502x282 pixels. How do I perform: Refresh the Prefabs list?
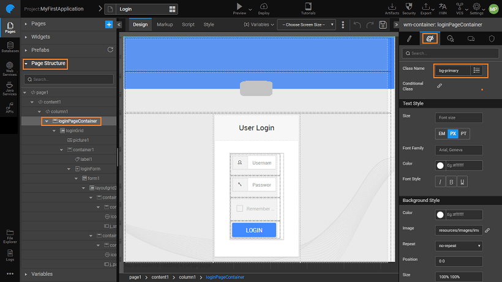coord(110,50)
